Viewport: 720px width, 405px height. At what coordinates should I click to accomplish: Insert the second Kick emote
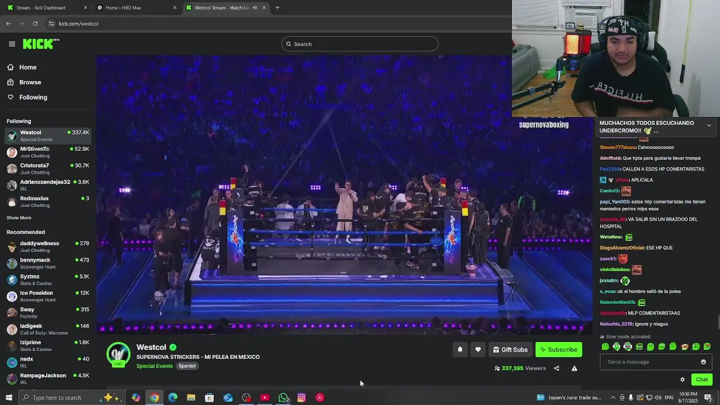616,346
